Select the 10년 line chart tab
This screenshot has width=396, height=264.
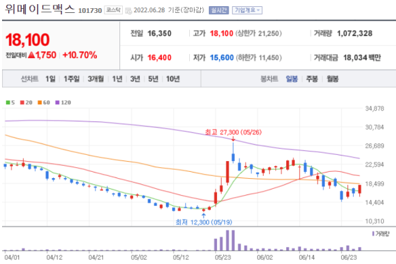click(173, 79)
